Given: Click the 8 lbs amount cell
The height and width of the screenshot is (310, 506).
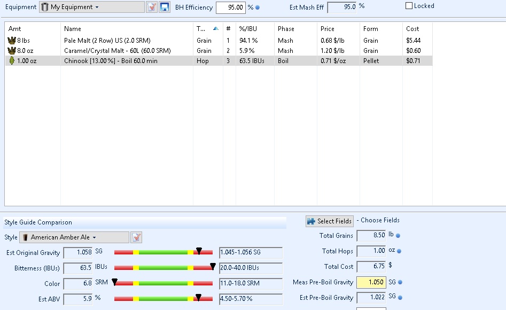Looking at the screenshot, I should [x=23, y=41].
